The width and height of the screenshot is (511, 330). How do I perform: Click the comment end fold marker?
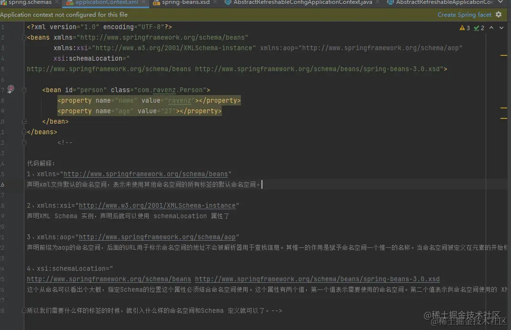click(24, 311)
